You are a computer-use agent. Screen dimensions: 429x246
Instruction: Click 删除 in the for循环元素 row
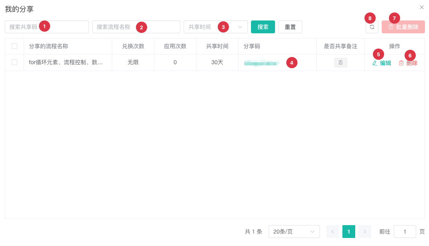pos(408,63)
